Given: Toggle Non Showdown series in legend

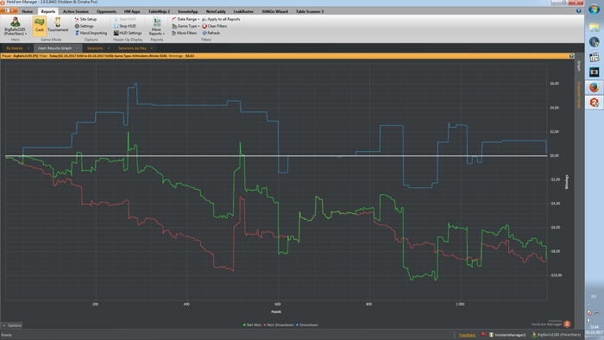Looking at the screenshot, I should pos(279,325).
